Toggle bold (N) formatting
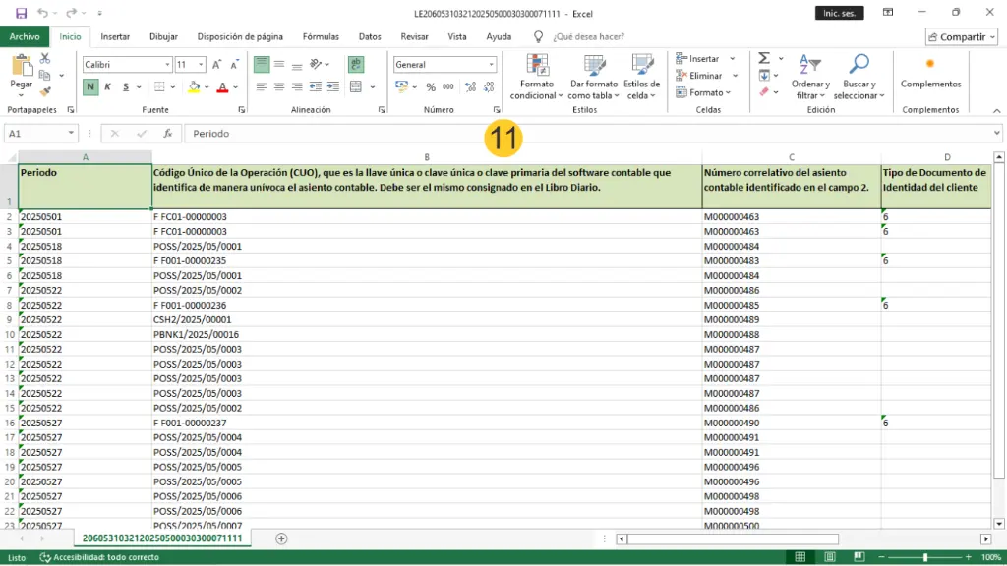The height and width of the screenshot is (566, 1007). pyautogui.click(x=90, y=86)
